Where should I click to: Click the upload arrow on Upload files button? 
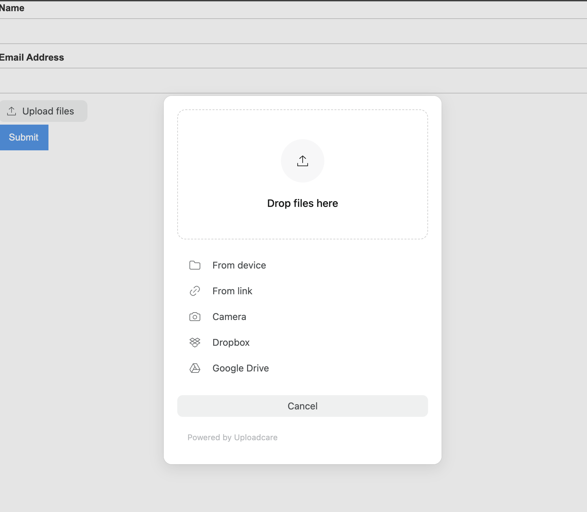click(12, 111)
